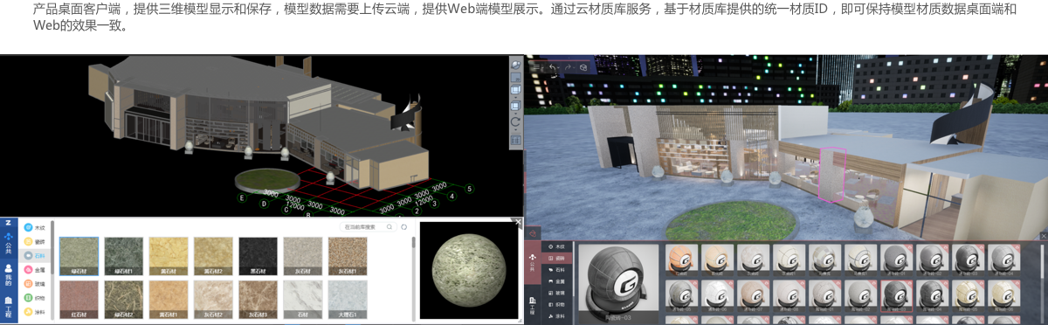Click the orbit sphere icon in the vertical toolbar
Image resolution: width=1048 pixels, height=325 pixels.
click(515, 66)
